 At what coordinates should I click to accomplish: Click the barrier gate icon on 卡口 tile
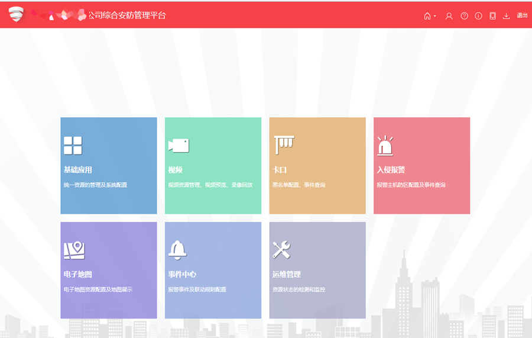pos(284,144)
